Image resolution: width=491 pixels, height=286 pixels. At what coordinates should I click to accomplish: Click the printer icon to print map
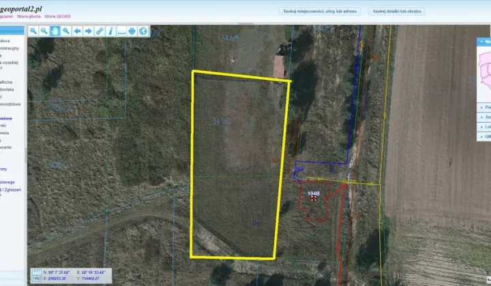[132, 31]
